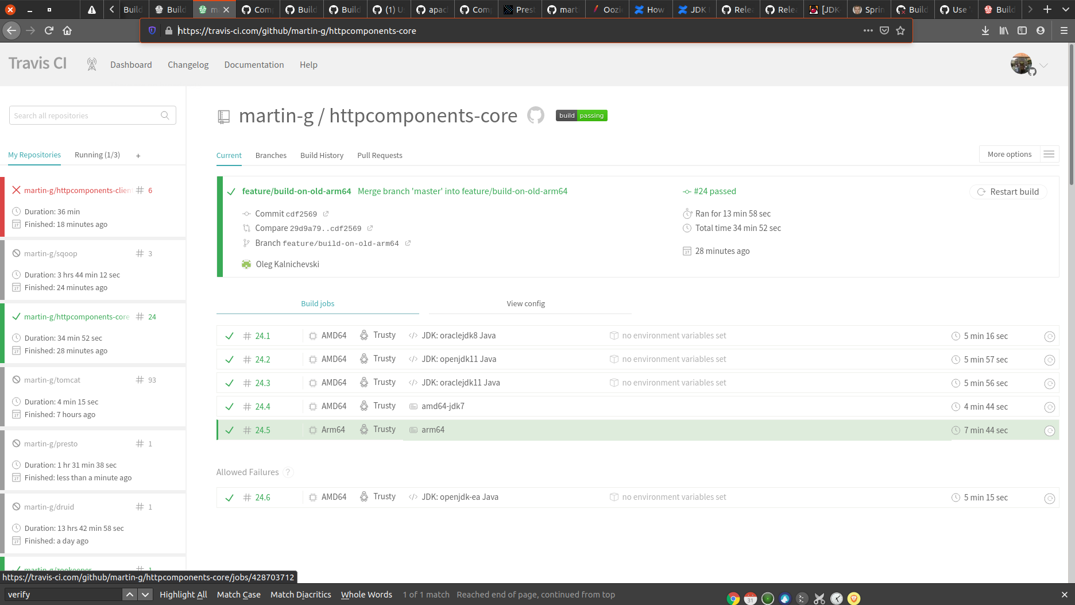Click the Search all repositories field
The image size is (1075, 605).
click(92, 115)
